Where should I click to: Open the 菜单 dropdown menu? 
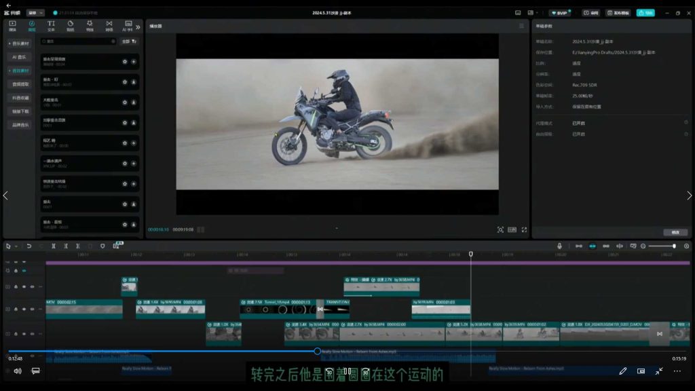(35, 13)
